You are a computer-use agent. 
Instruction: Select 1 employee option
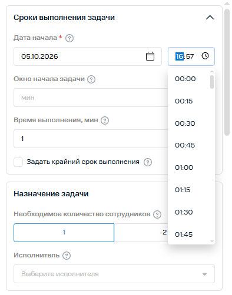[64, 233]
